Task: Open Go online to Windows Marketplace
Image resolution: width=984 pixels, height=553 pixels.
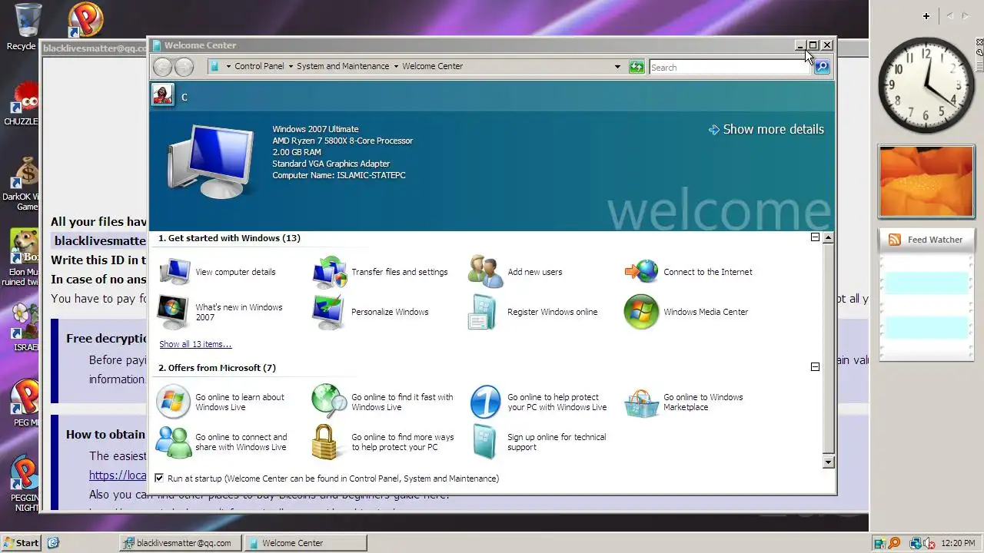Action: pos(684,402)
